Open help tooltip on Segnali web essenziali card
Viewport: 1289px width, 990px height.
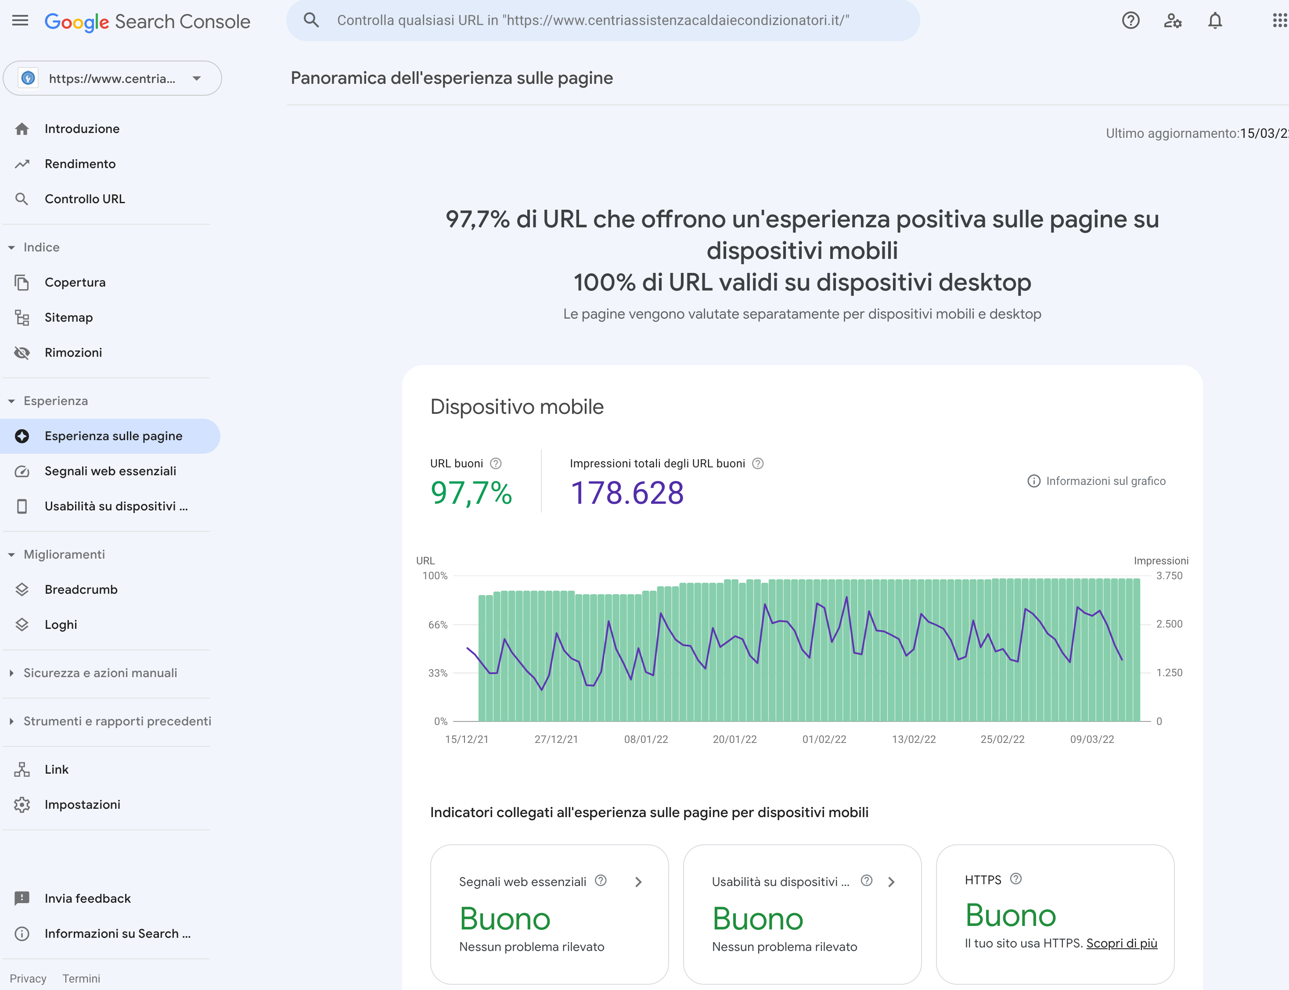coord(601,880)
